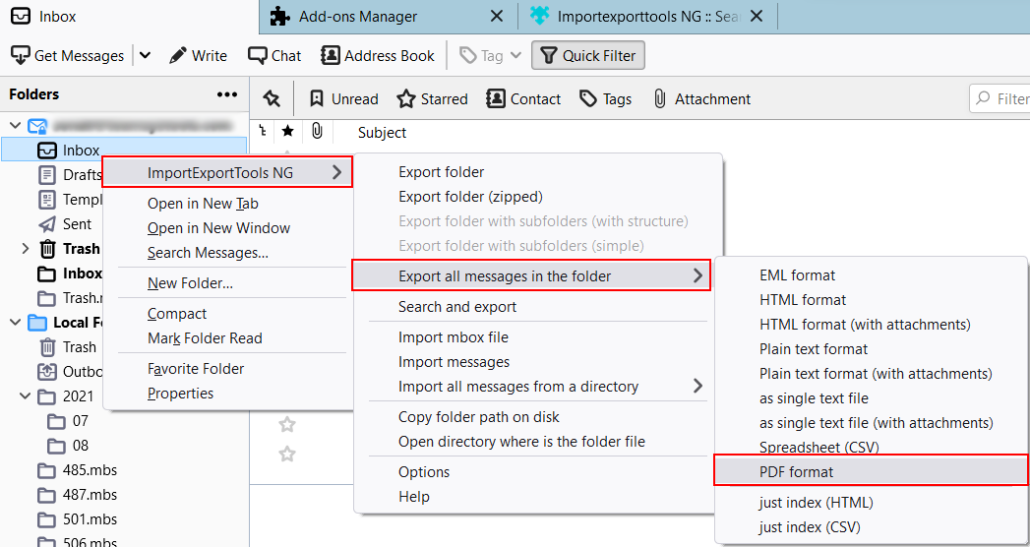The image size is (1030, 547).
Task: Select EML format export
Action: 797,275
